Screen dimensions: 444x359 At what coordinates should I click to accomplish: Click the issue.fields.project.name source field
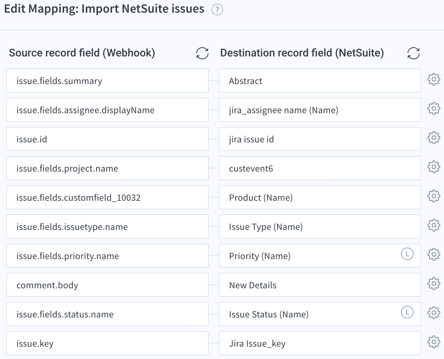pos(107,168)
